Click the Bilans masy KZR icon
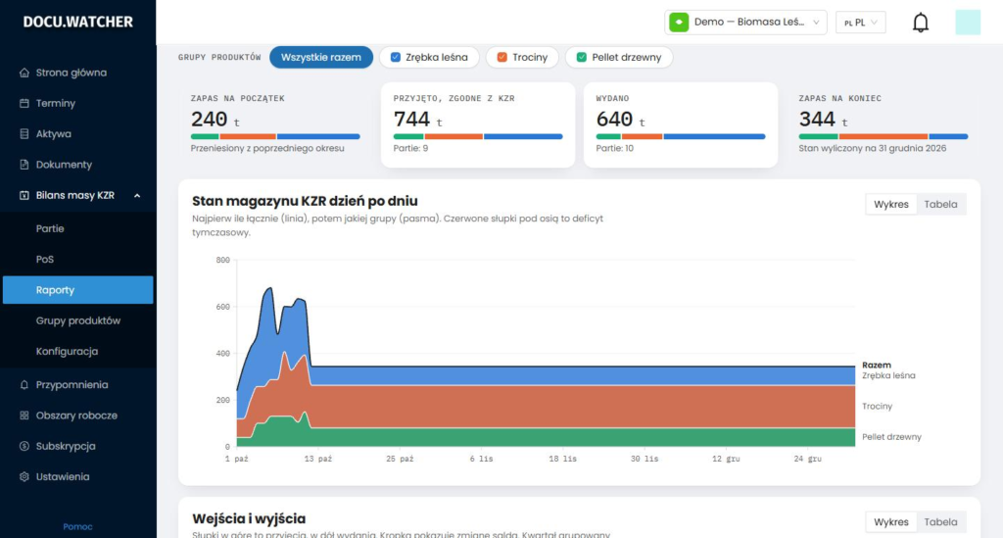This screenshot has height=538, width=1003. click(24, 195)
